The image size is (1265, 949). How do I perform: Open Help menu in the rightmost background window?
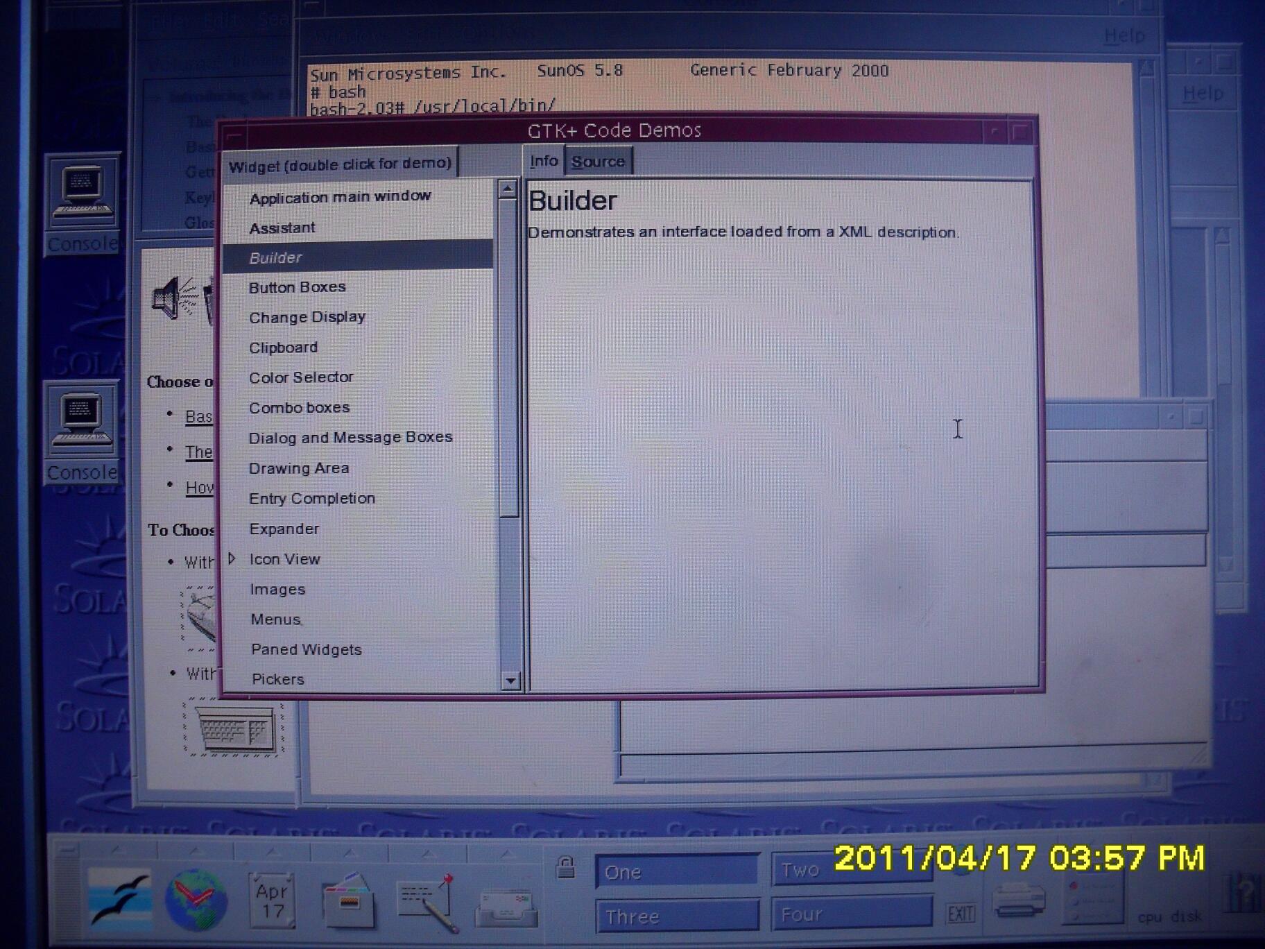click(1203, 92)
